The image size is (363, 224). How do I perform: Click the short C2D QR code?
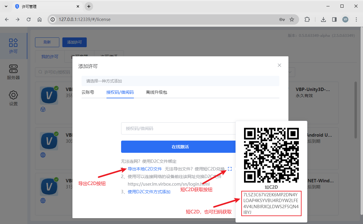[271, 155]
